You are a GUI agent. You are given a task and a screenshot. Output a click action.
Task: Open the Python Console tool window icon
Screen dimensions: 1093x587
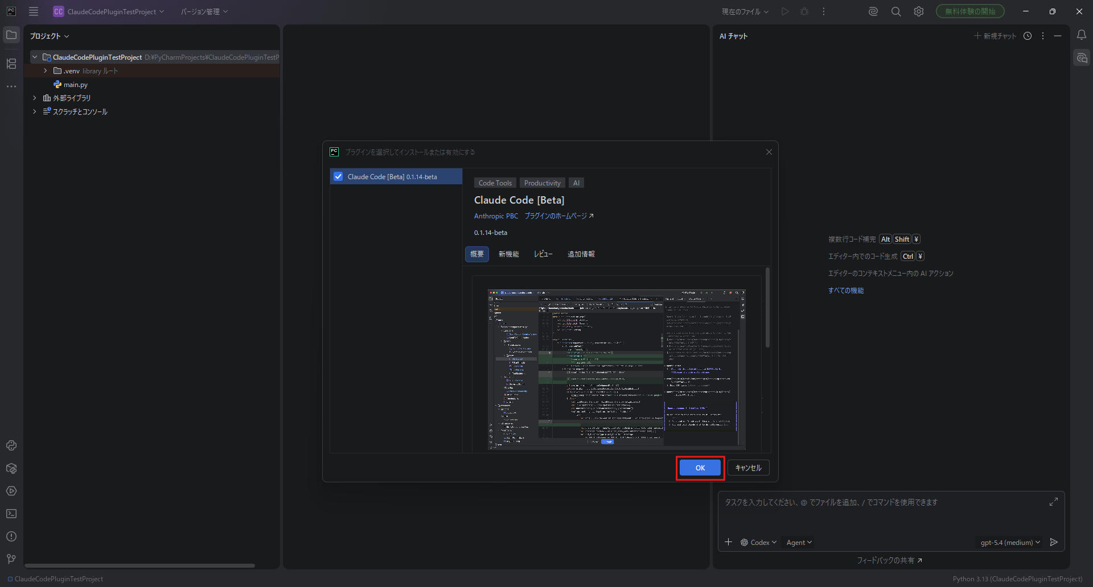point(11,445)
